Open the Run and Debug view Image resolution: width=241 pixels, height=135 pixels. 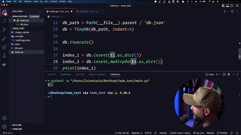pyautogui.click(x=4, y=38)
